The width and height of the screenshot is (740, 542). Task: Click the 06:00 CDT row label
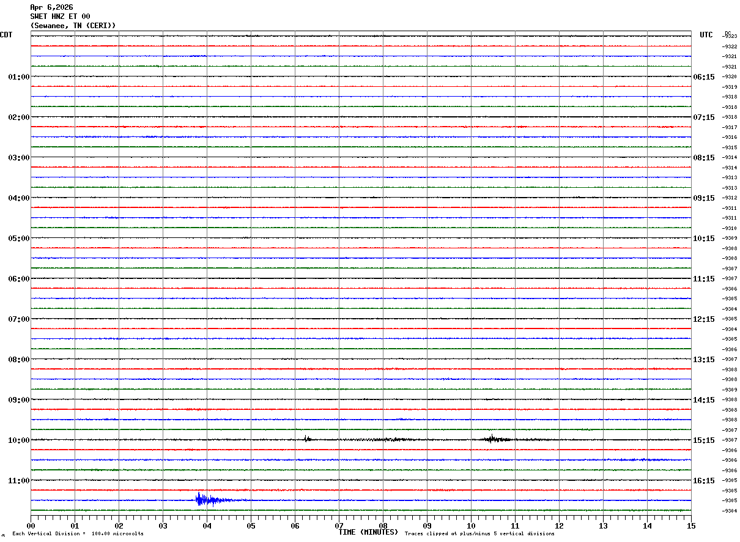tap(18, 279)
